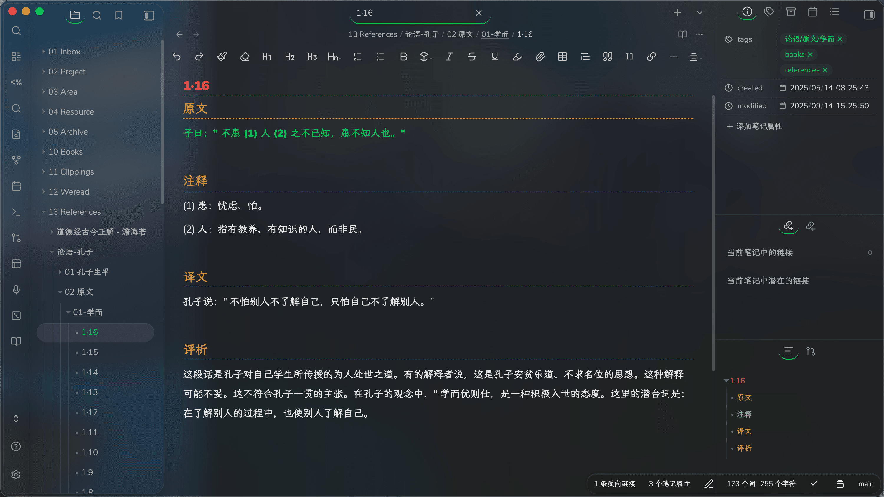Toggle edit mode pencil in status bar
This screenshot has width=884, height=497.
(709, 484)
